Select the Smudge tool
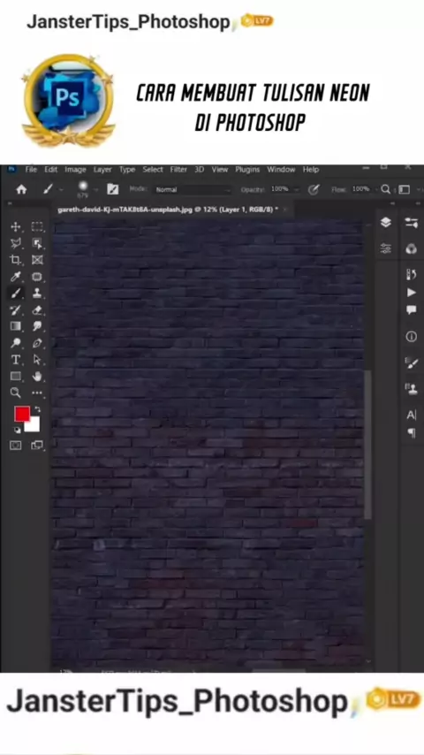This screenshot has height=755, width=424. (37, 326)
